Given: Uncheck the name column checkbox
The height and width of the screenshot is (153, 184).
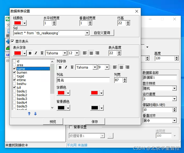Looking at the screenshot, I should (x=15, y=69).
